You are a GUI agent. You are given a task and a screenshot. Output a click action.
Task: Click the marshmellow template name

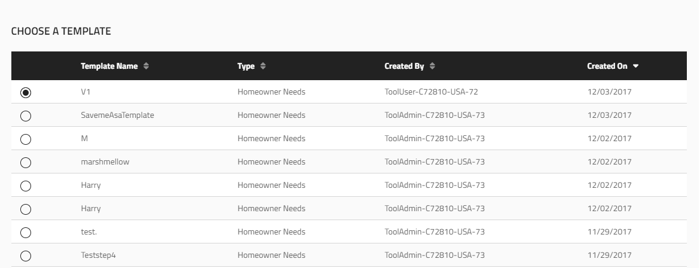pos(105,162)
